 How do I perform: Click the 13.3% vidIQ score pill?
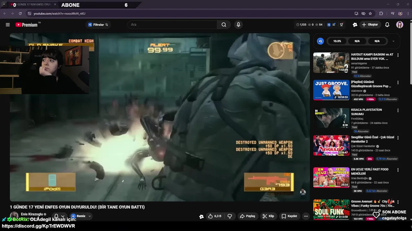[x=337, y=41]
